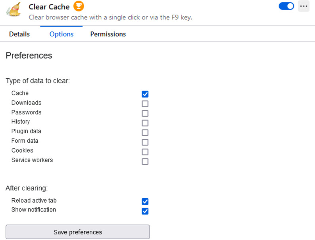Viewport: 315px width, 240px height.
Task: Switch to the Details tab
Action: [x=19, y=34]
